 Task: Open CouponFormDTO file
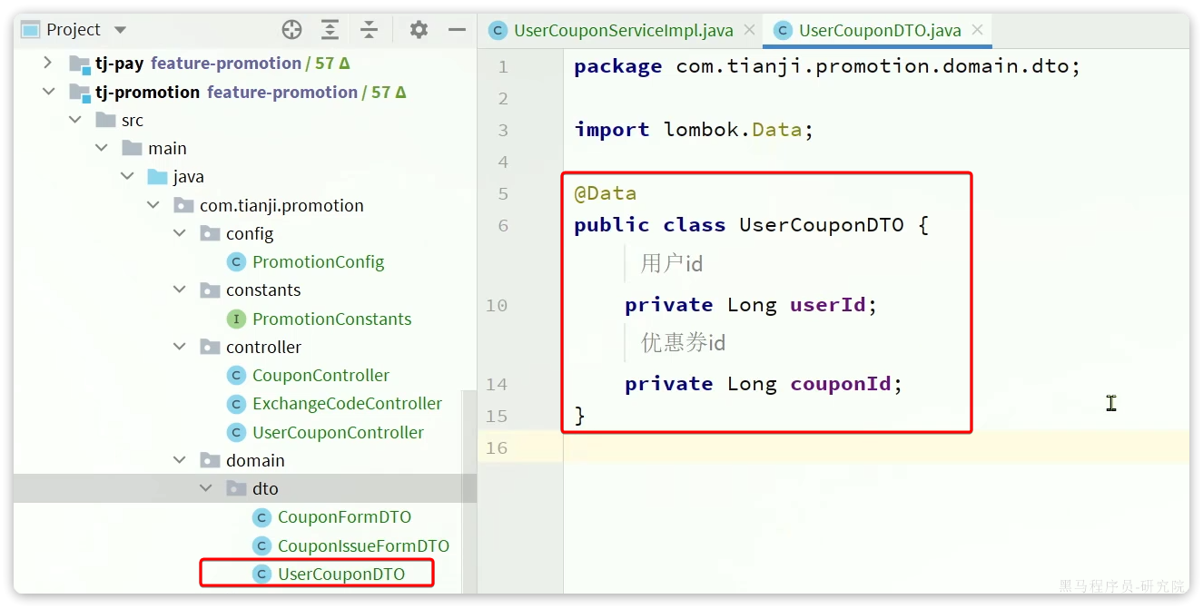click(x=344, y=517)
